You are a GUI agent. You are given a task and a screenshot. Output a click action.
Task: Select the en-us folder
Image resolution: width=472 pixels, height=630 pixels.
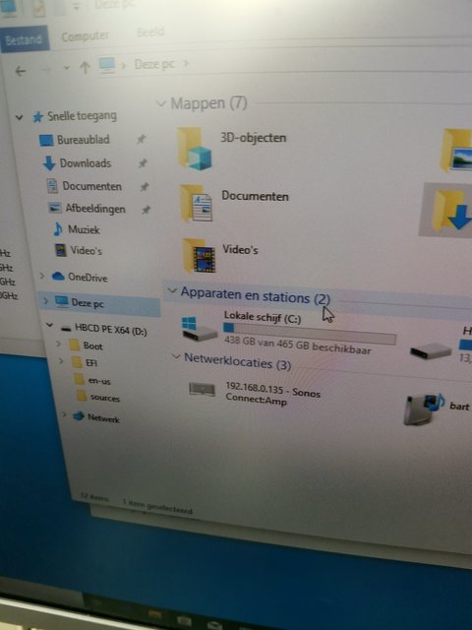pos(92,380)
